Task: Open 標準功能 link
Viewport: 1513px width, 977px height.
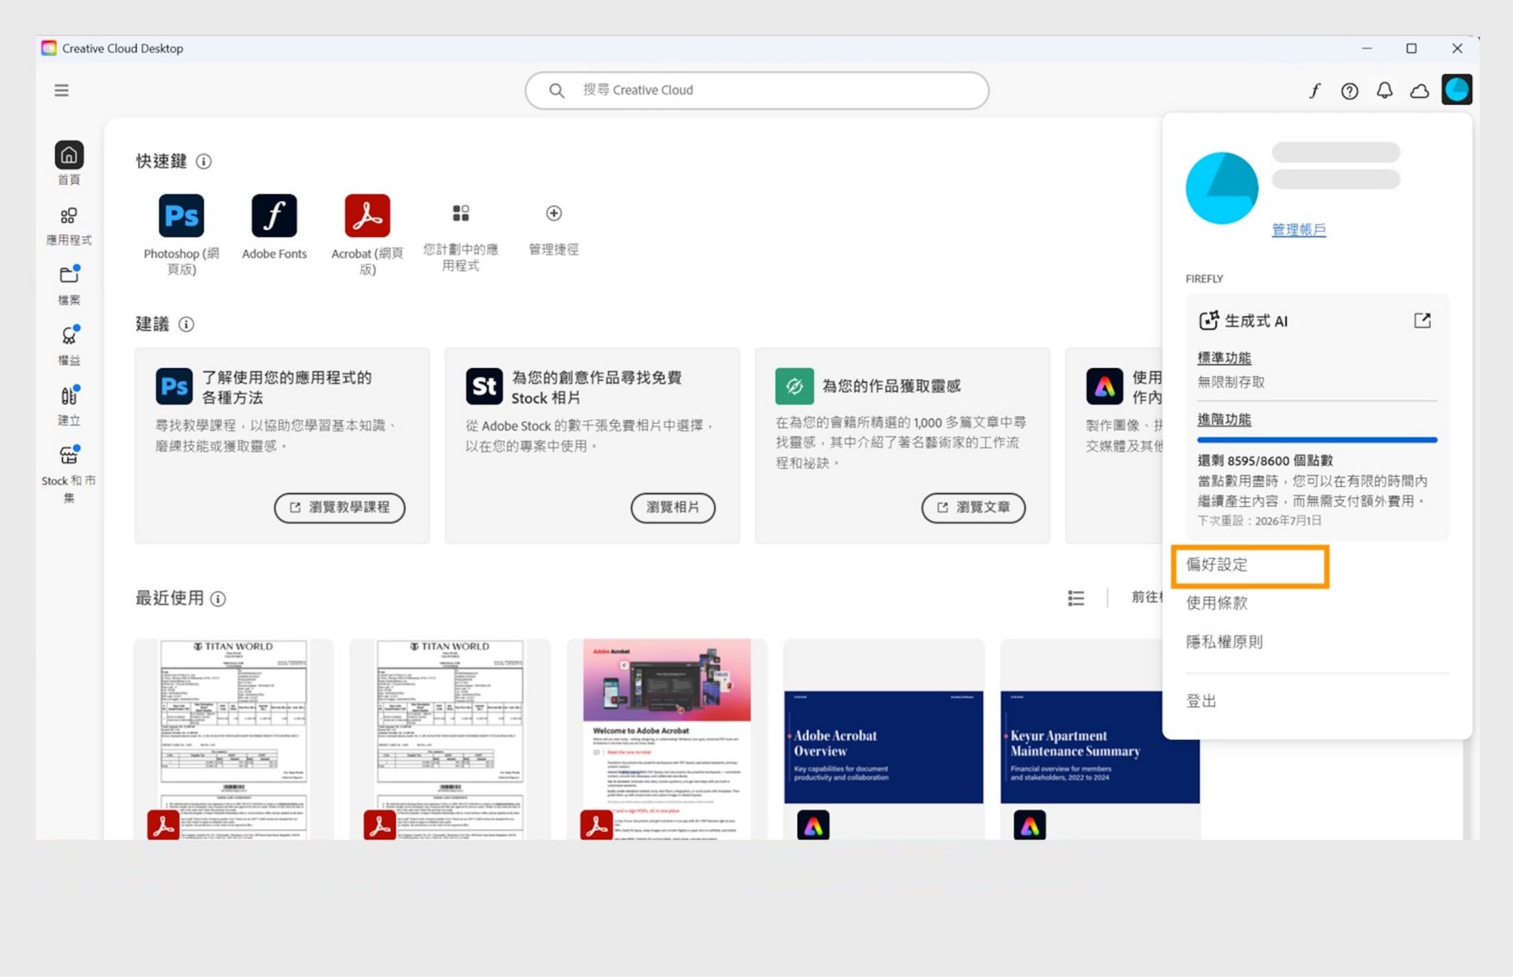Action: click(x=1224, y=358)
